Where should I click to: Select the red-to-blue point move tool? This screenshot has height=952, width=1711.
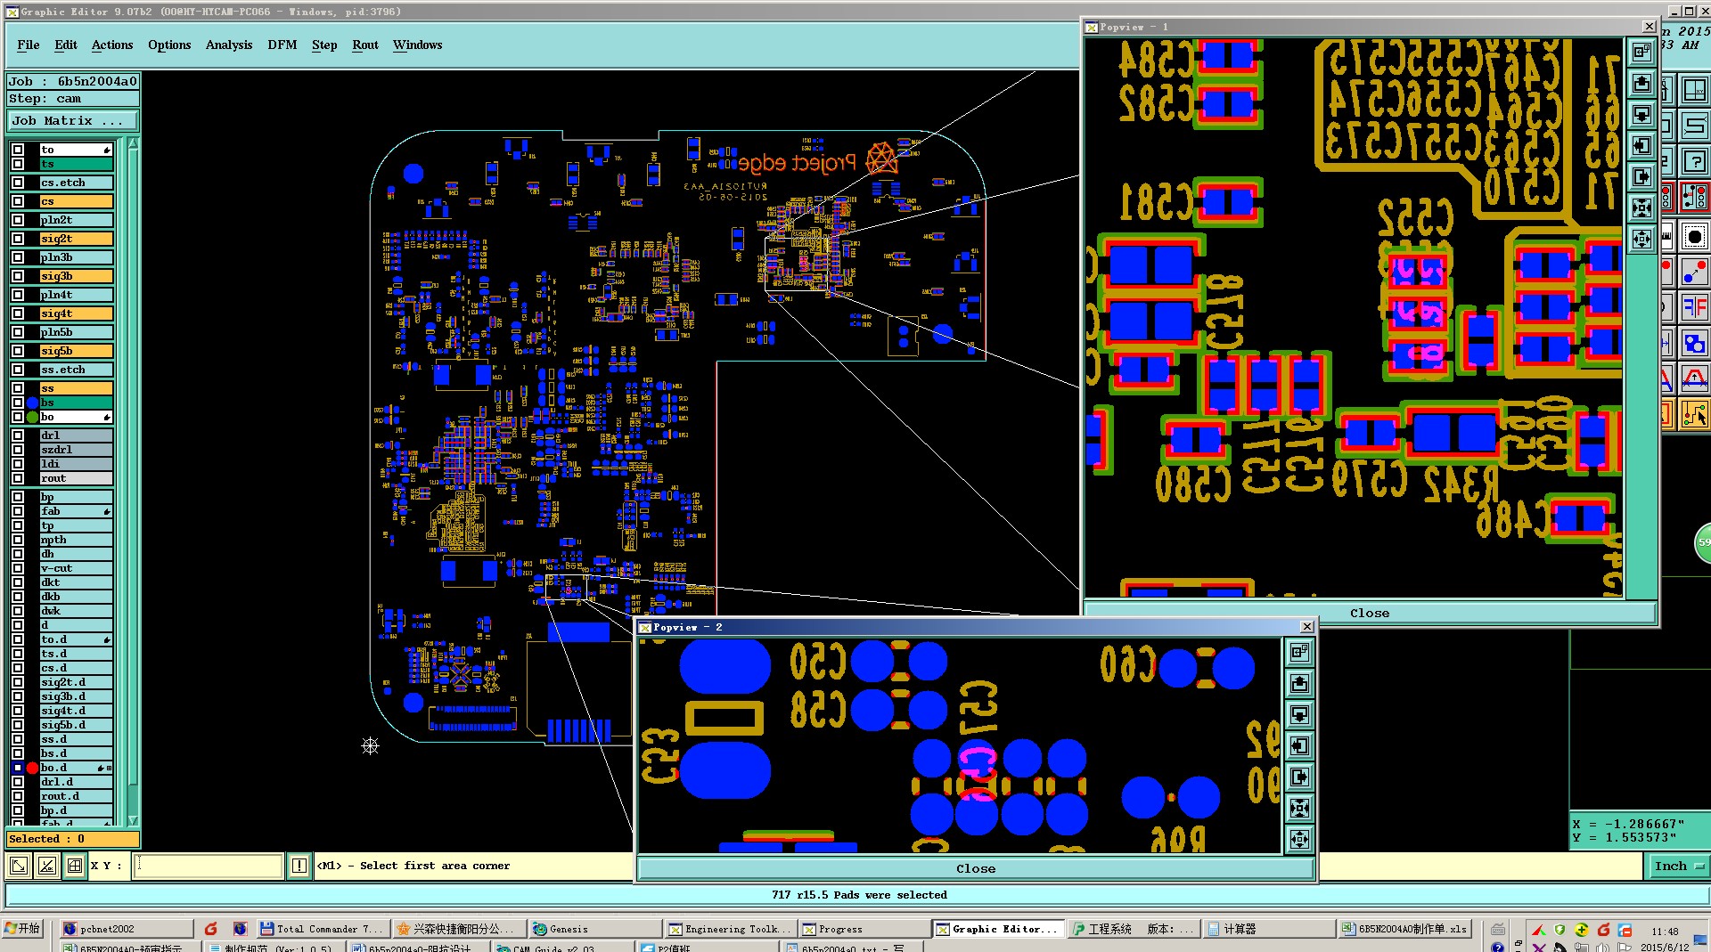(x=1694, y=272)
